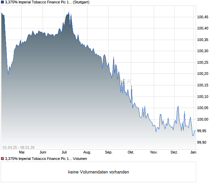The width and height of the screenshot is (210, 185).
Task: Click the blue legend square beside the chart title
Action: [x=3, y=2]
